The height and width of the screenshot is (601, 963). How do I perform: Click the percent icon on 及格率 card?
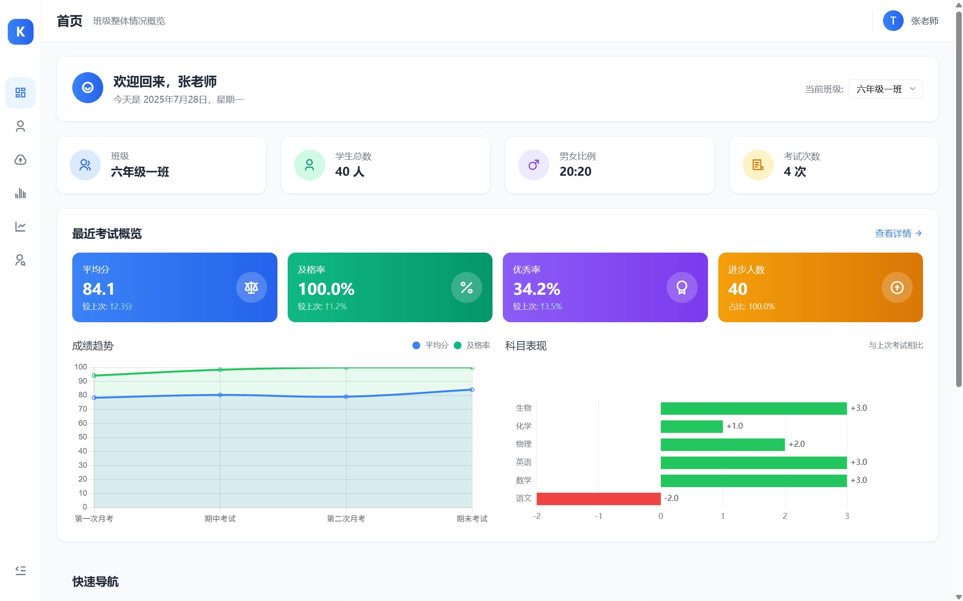pyautogui.click(x=466, y=287)
